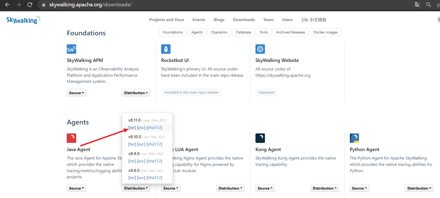This screenshot has height=198, width=440.
Task: Expand SkyWalking APM Distribution dropdown
Action: coord(136,93)
